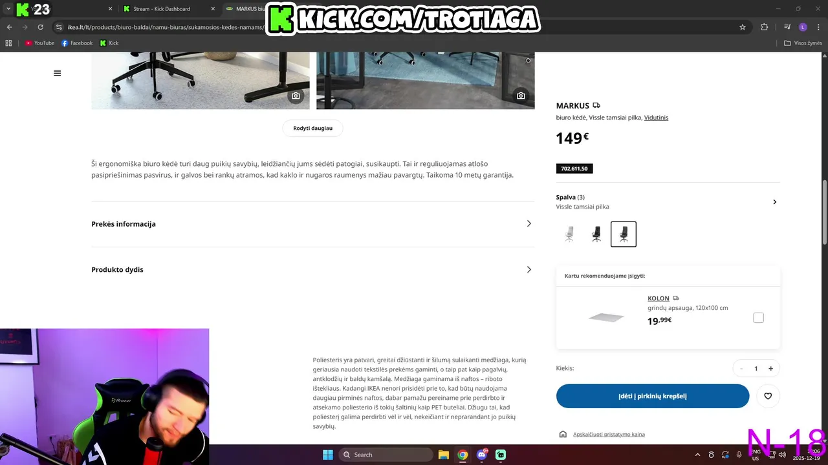Image resolution: width=828 pixels, height=465 pixels.
Task: Open Chrome extensions puzzle icon
Action: click(x=764, y=27)
